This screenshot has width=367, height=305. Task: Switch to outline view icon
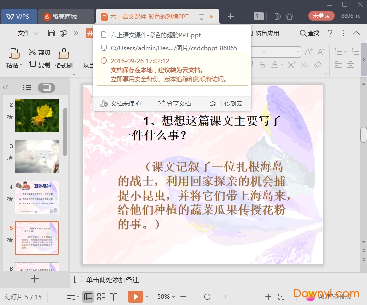coord(27,88)
